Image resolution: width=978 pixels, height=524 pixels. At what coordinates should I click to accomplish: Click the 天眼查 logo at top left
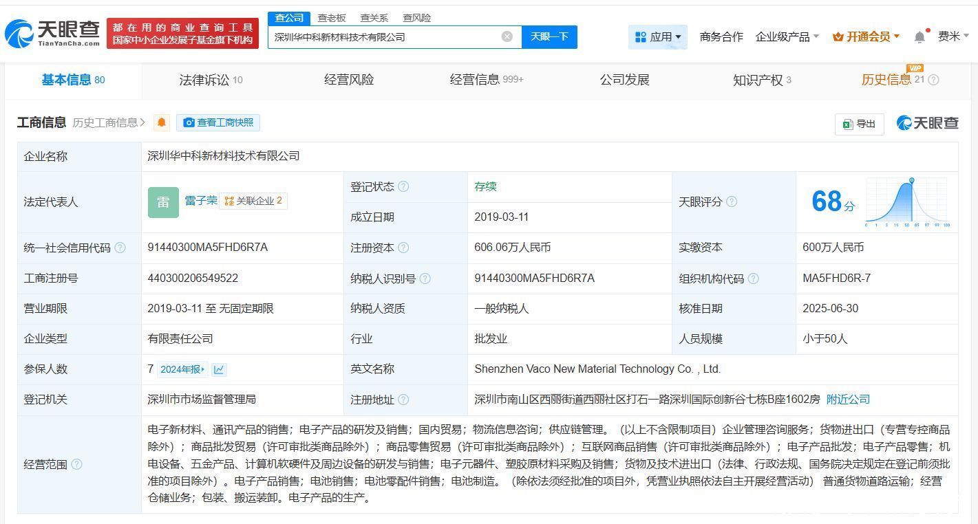click(x=52, y=33)
